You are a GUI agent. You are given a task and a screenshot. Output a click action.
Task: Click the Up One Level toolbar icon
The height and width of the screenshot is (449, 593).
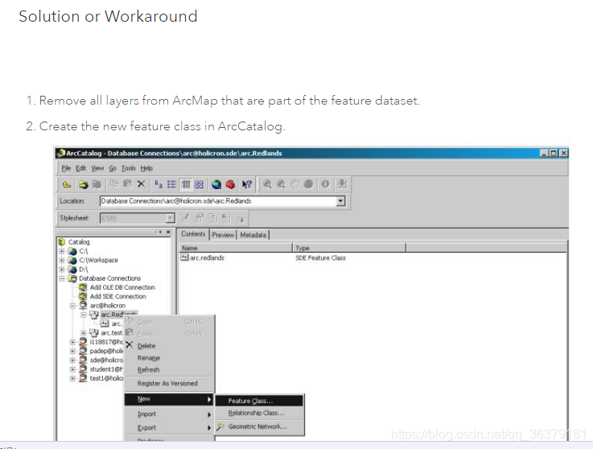67,184
